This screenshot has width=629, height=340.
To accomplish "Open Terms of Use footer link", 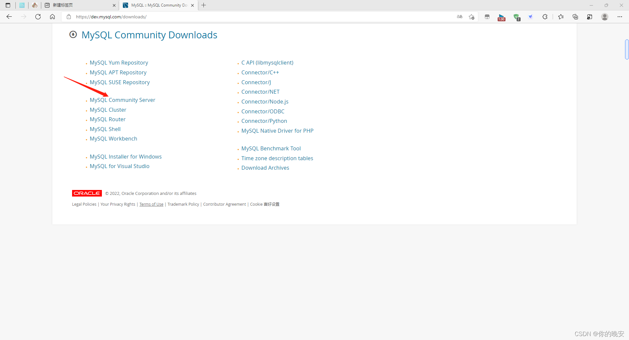I will click(x=151, y=204).
